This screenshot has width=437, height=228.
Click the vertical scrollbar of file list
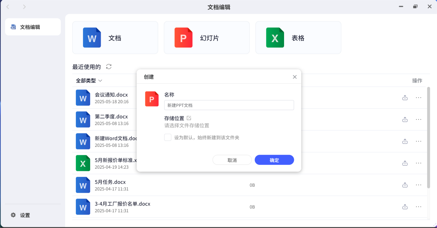[x=428, y=137]
